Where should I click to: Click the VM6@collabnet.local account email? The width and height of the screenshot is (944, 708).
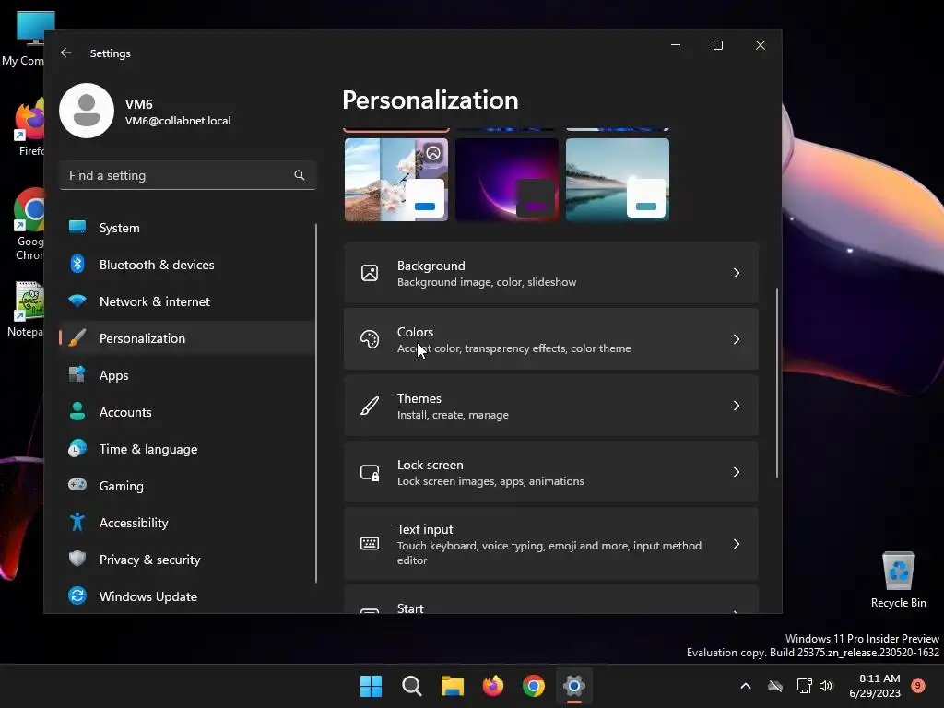(x=178, y=121)
